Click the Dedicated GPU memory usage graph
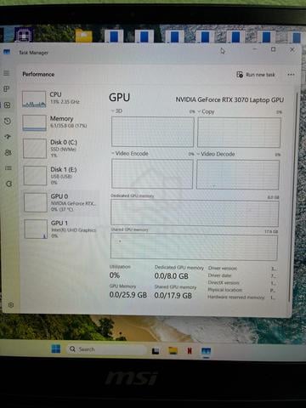 pyautogui.click(x=195, y=213)
